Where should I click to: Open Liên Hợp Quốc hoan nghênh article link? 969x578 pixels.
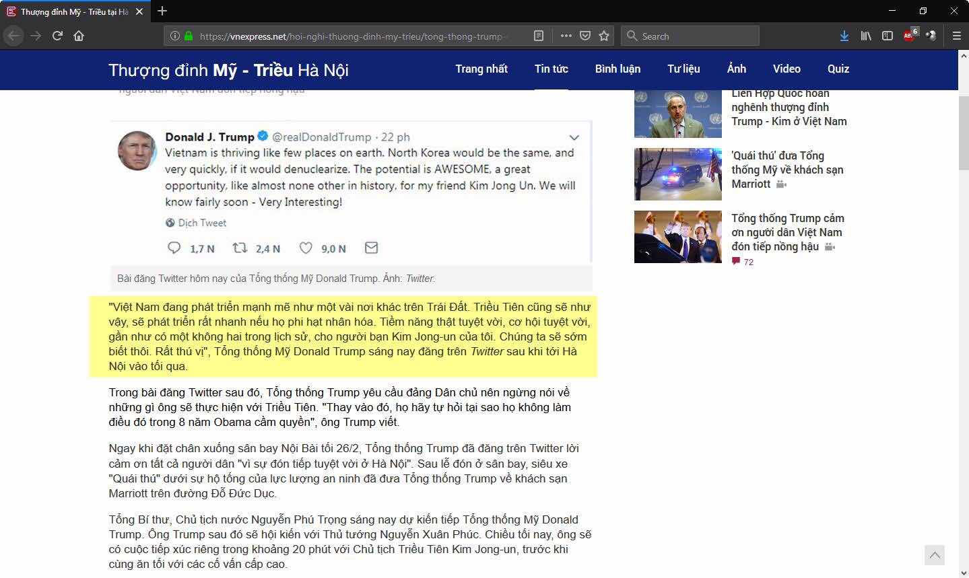(789, 108)
